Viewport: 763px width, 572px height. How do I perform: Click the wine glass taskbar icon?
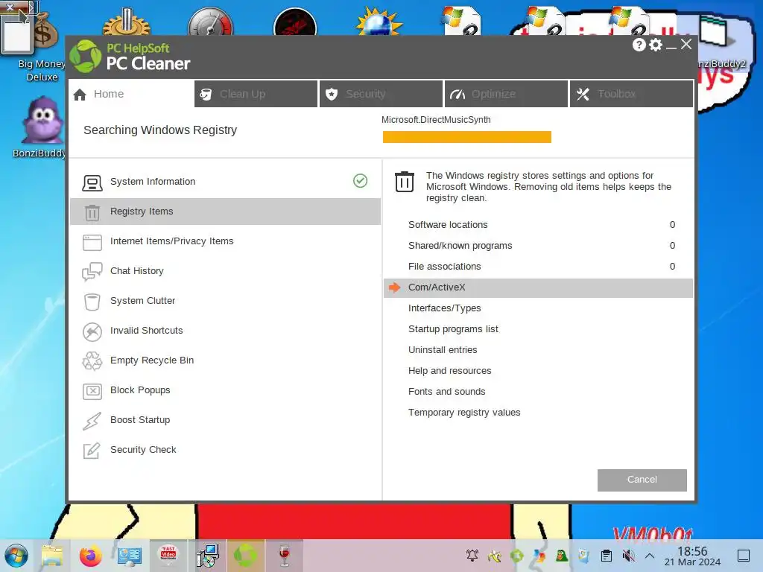pos(285,556)
